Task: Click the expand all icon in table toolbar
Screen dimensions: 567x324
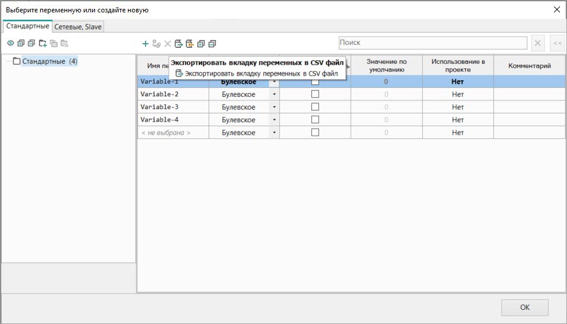Action: pos(201,44)
